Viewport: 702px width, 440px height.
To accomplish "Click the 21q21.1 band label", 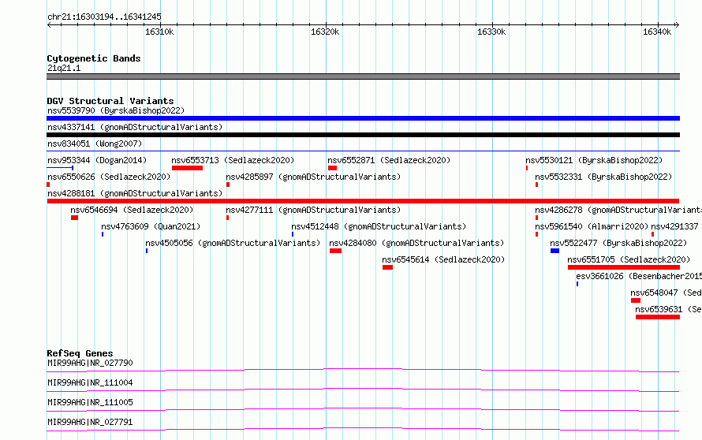I will 64,68.
